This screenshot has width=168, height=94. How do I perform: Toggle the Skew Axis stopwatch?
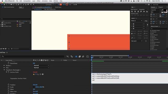[x=9, y=91]
